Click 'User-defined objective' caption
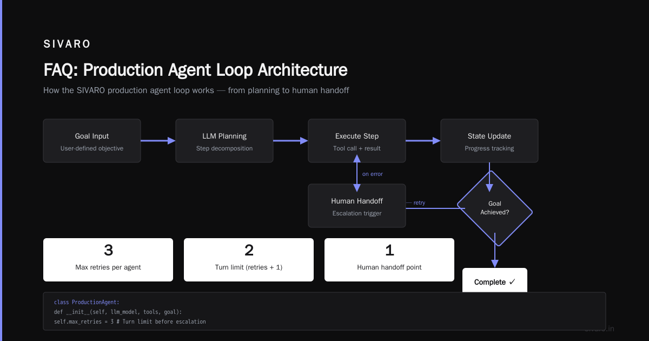649x341 pixels. click(x=92, y=148)
